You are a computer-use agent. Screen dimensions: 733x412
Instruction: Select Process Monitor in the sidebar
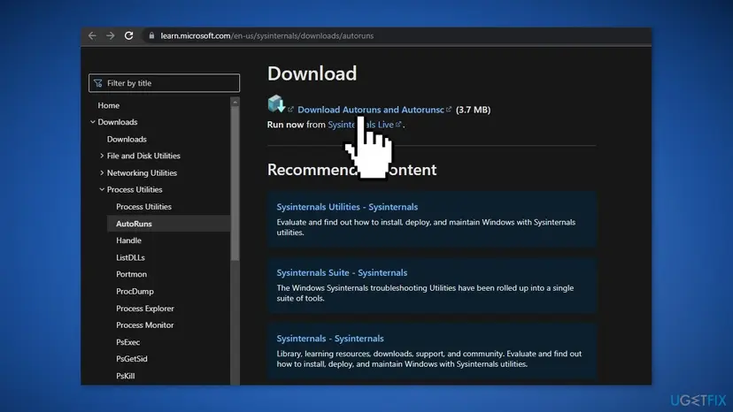click(145, 325)
